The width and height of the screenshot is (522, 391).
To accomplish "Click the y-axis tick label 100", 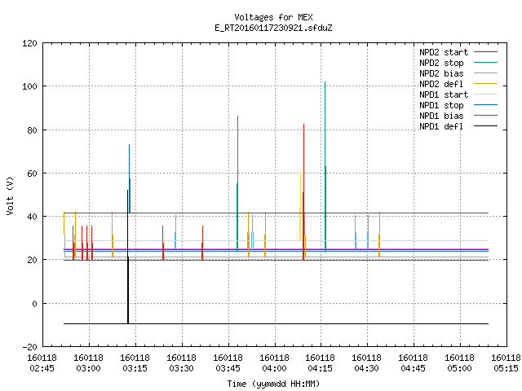I will coord(29,87).
